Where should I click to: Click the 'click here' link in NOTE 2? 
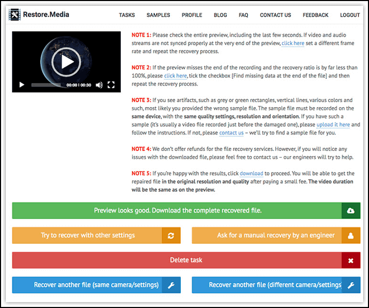(x=176, y=76)
